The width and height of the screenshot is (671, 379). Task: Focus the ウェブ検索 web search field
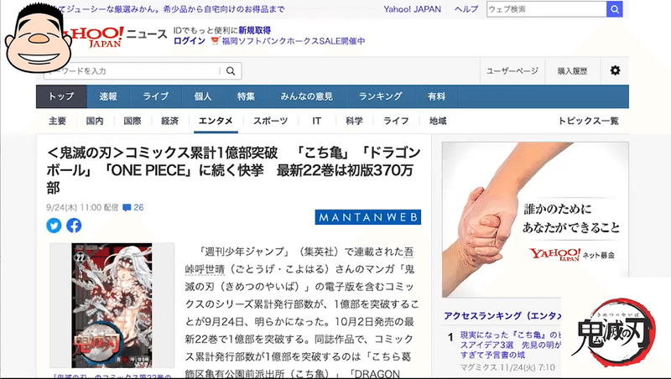pos(547,9)
